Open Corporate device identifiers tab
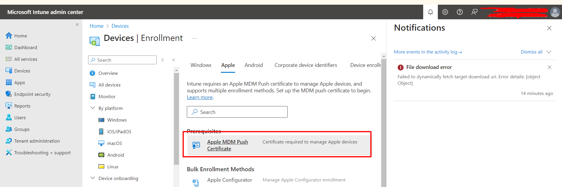Image resolution: width=562 pixels, height=187 pixels. pos(306,65)
